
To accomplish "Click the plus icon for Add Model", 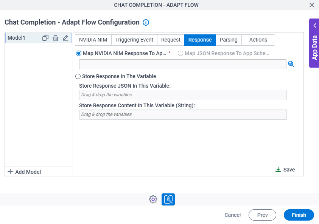I will (x=10, y=172).
